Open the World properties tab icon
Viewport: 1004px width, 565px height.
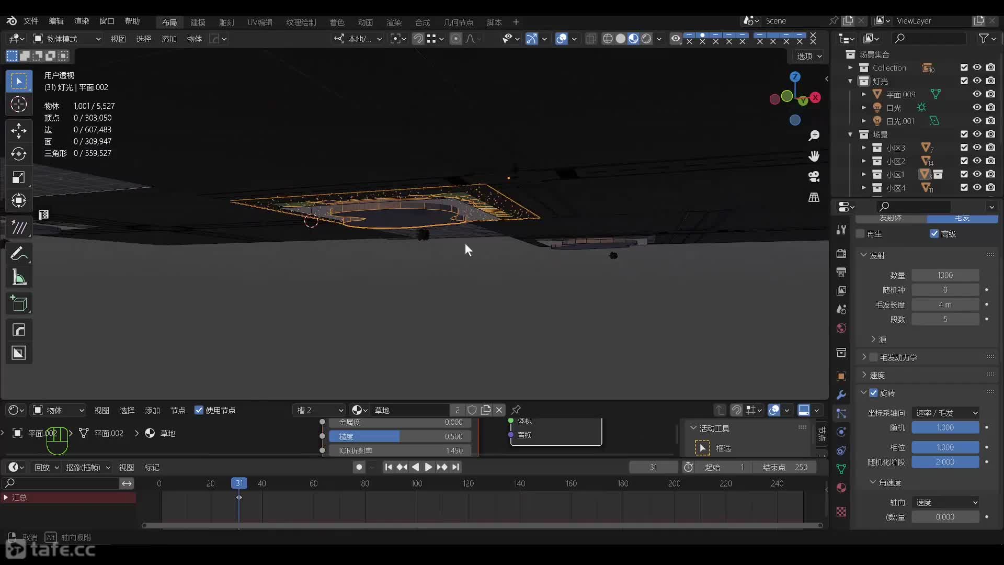click(x=841, y=328)
